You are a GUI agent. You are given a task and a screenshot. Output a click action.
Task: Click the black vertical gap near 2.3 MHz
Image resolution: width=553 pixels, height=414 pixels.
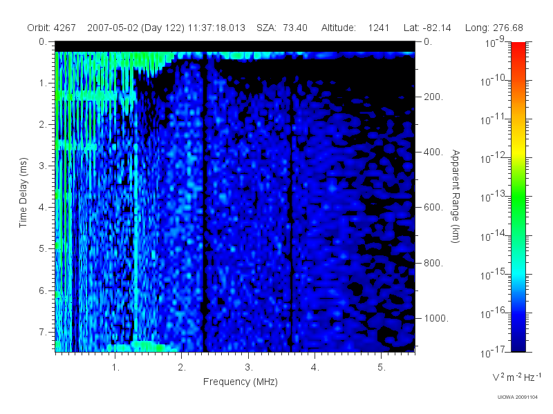(x=204, y=204)
